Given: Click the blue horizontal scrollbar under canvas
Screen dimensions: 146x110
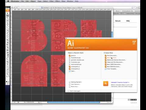Looking at the screenshot, I should pos(74,102).
